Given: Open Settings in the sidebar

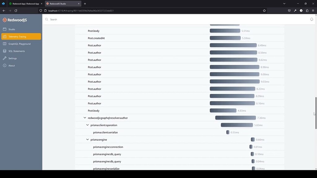Looking at the screenshot, I should [x=12, y=58].
